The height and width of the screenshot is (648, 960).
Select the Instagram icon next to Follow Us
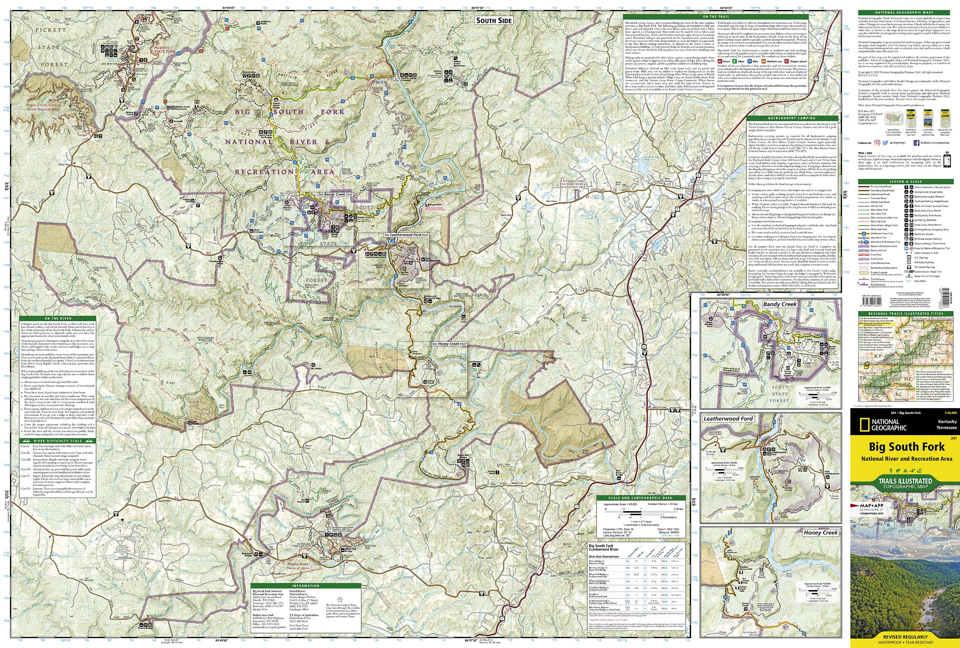click(x=878, y=143)
